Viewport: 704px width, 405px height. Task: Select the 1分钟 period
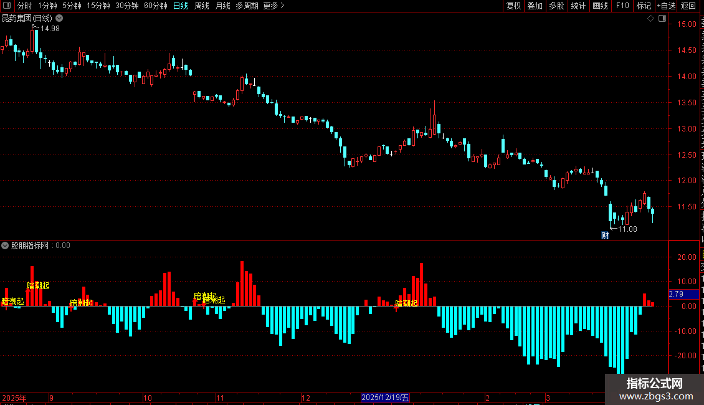pyautogui.click(x=47, y=6)
